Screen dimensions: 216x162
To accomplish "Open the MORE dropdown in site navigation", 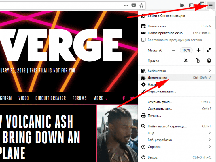I will click(100, 98).
